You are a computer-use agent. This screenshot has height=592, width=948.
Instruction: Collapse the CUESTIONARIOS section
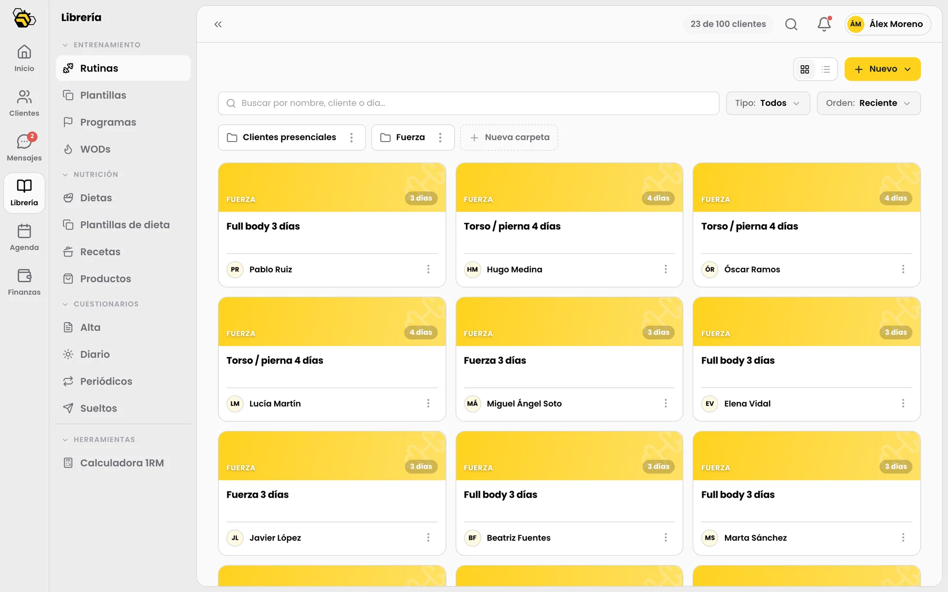[101, 304]
